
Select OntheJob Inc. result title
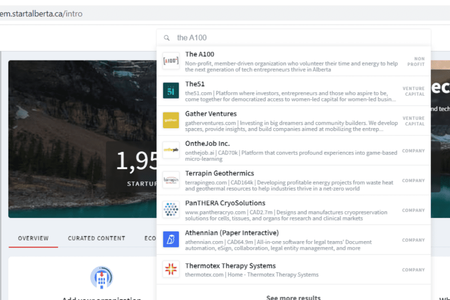pyautogui.click(x=207, y=144)
